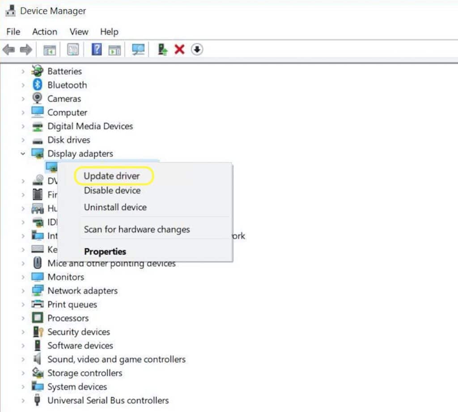This screenshot has height=412, width=458.
Task: Expand the Universal Serial Bus controllers node
Action: [22, 400]
